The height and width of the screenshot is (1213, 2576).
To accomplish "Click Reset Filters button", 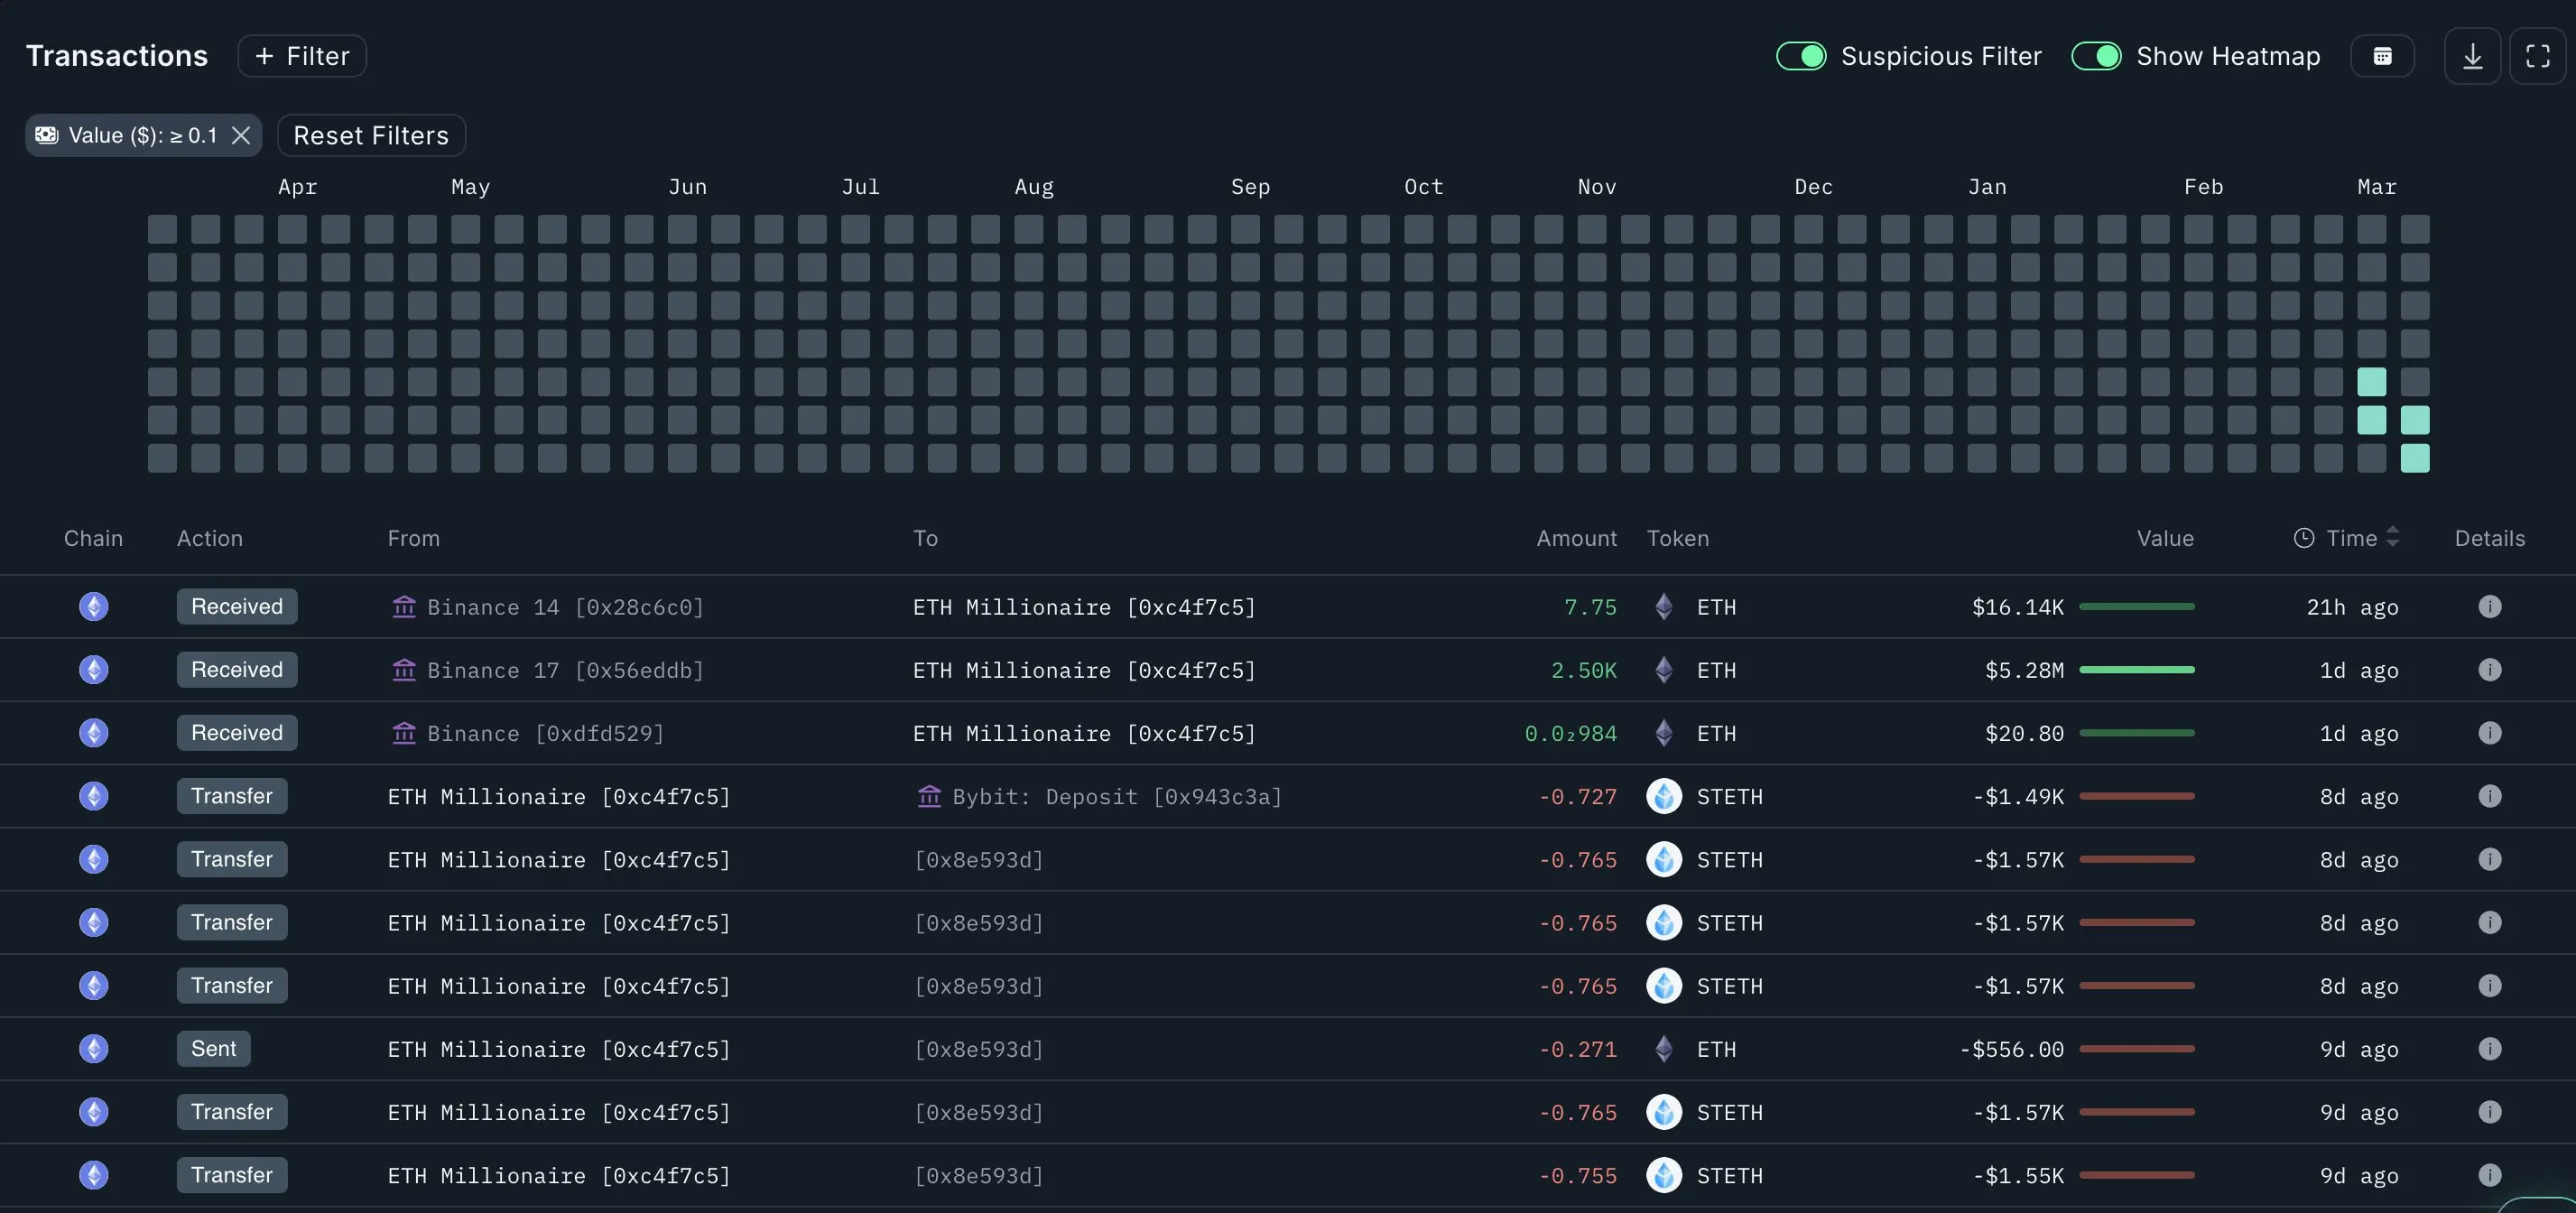I will tap(371, 135).
